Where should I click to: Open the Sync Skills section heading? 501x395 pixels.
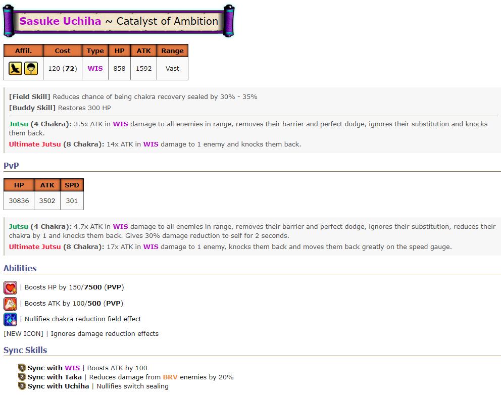point(25,350)
